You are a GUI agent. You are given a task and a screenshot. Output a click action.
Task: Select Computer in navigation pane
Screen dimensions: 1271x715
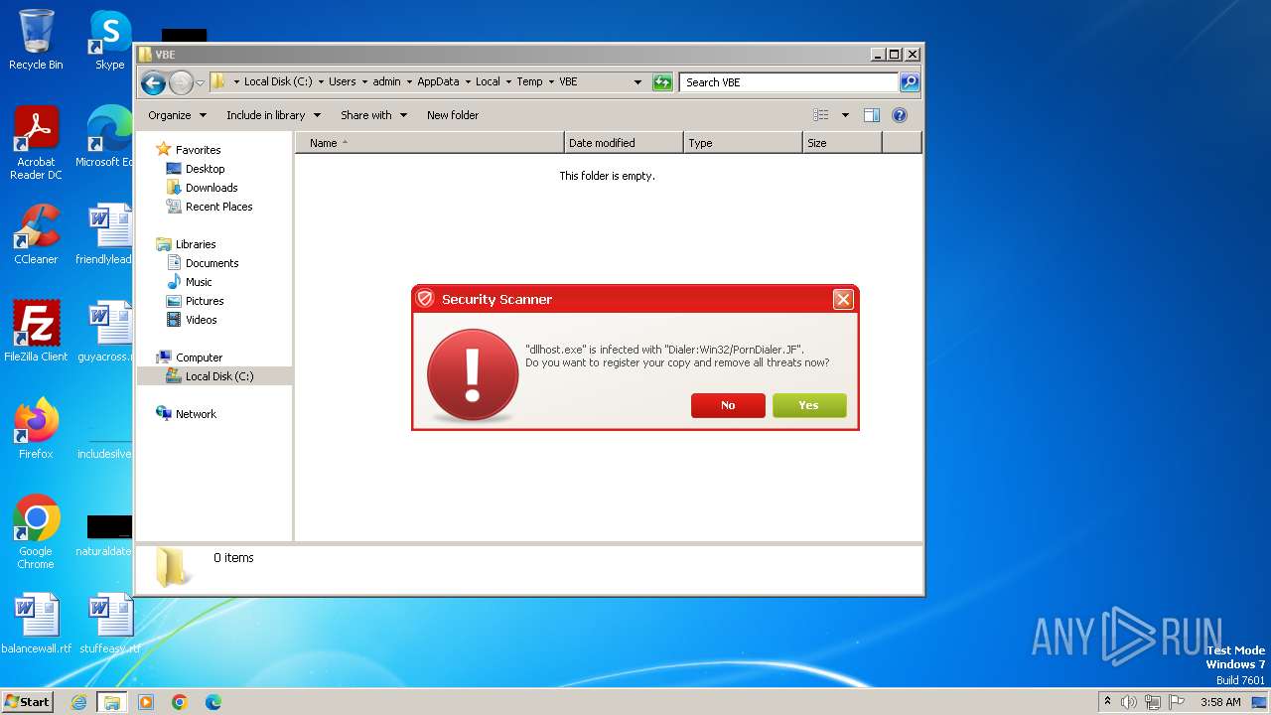point(199,357)
